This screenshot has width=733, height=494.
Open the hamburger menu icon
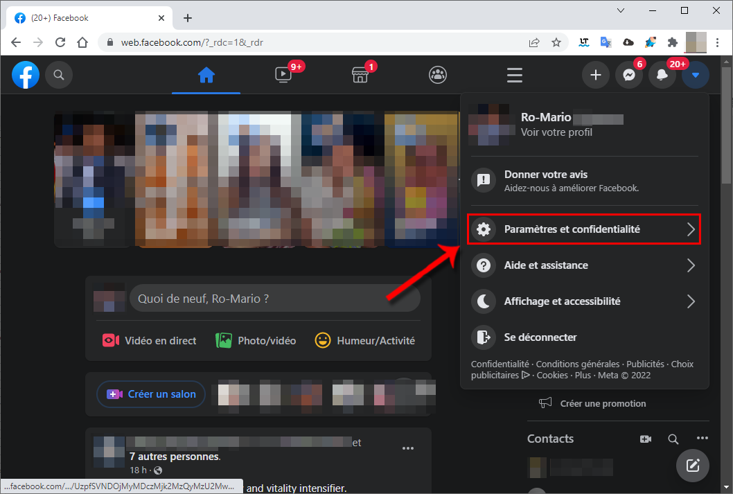[x=515, y=75]
